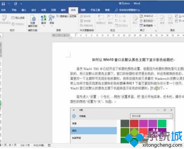Image resolution: width=184 pixels, height=149 pixels.
Task: Click the macro recording icon in status bar
Action: (49, 146)
